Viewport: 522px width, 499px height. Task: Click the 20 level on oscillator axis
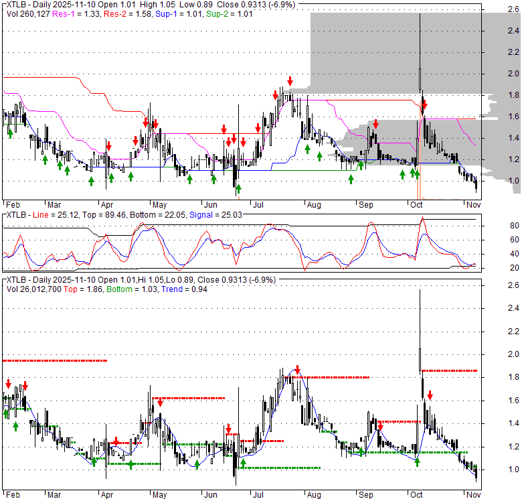[515, 268]
